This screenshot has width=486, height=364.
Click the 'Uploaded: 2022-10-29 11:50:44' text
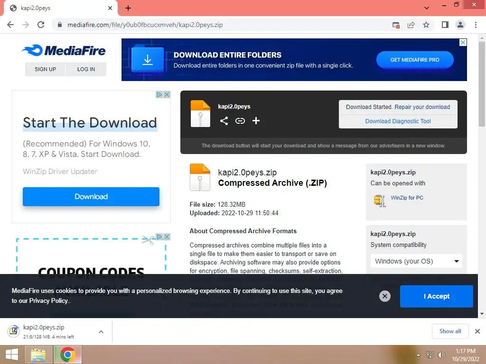point(234,213)
